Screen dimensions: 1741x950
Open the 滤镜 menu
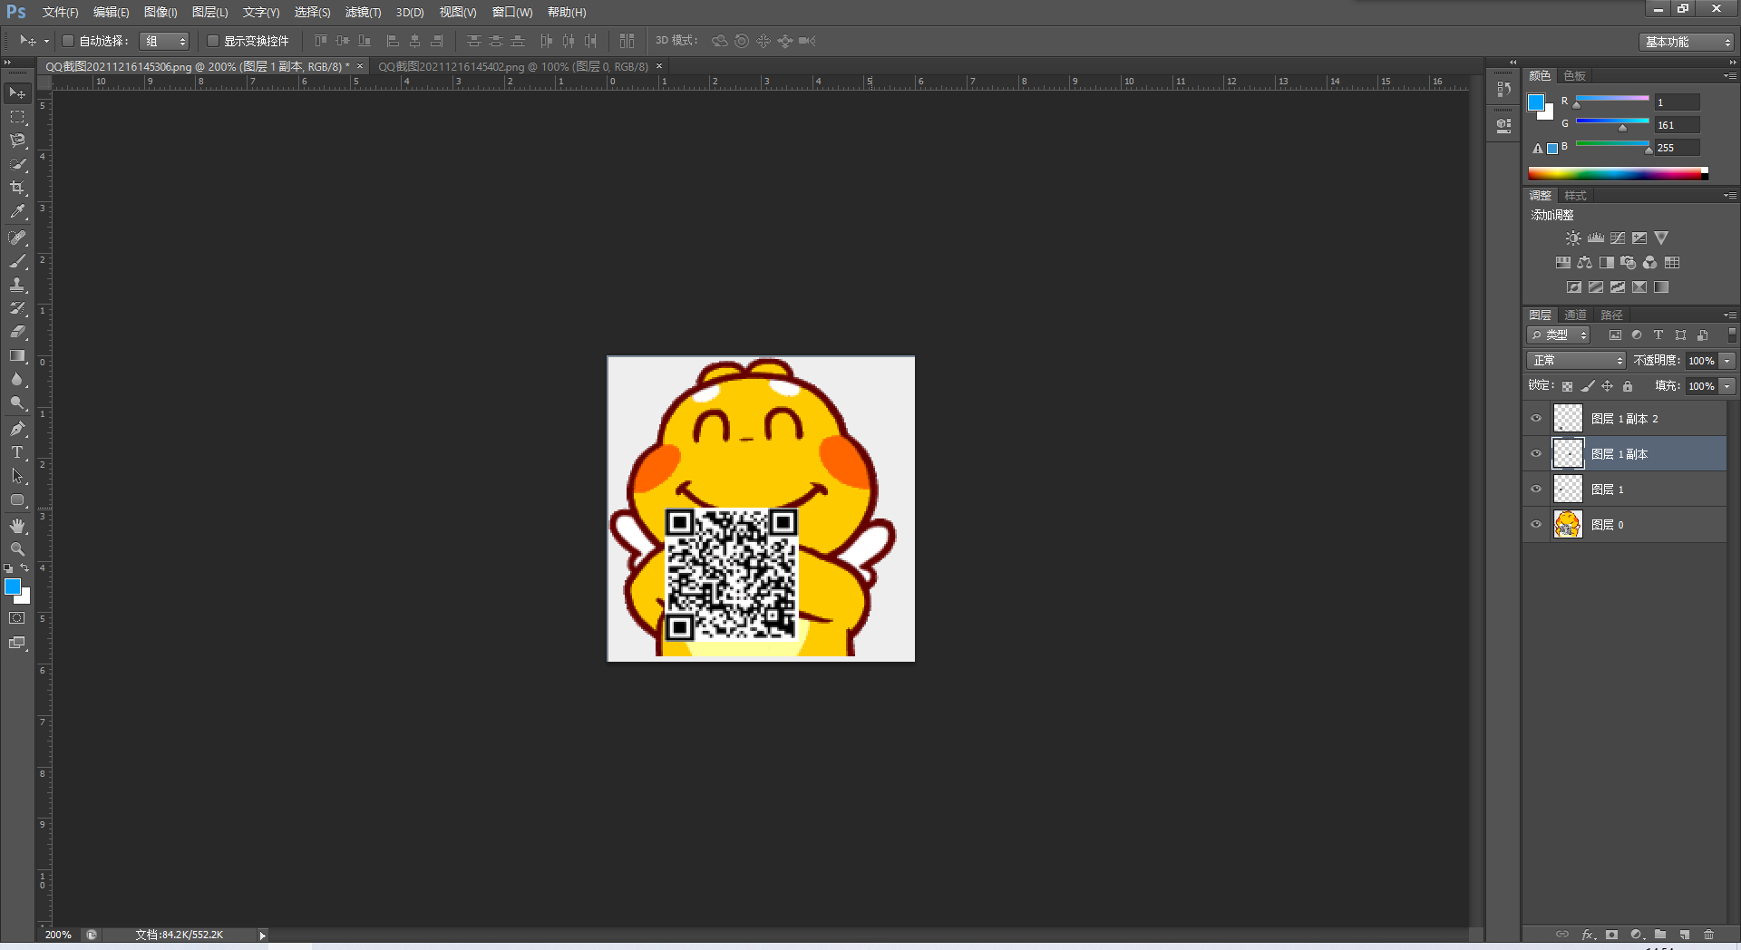coord(362,12)
